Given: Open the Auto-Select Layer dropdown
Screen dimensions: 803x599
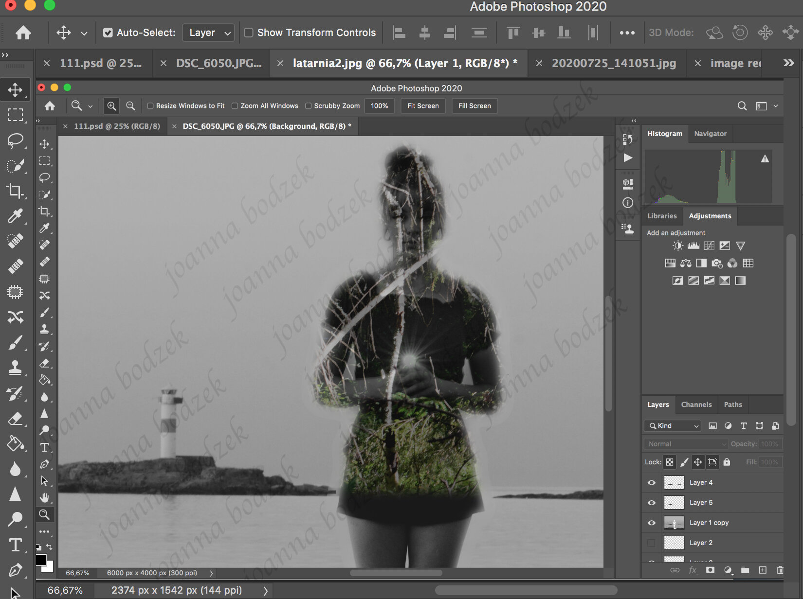Looking at the screenshot, I should click(208, 33).
